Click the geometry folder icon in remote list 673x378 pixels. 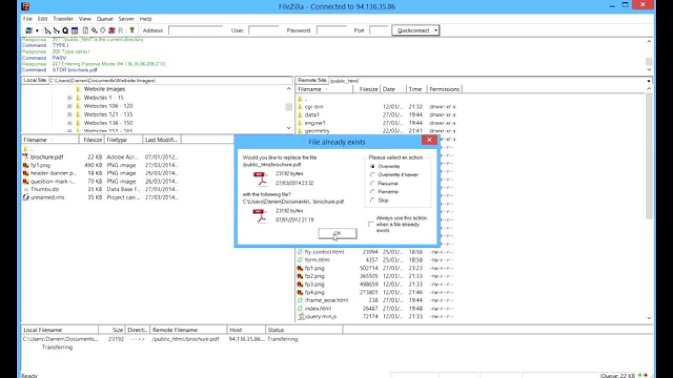(x=300, y=131)
